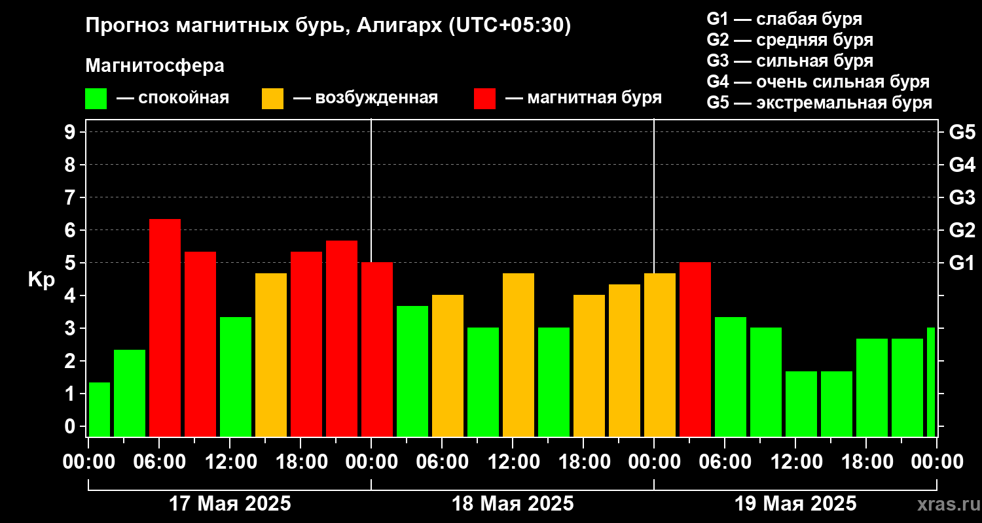Click the '06:00' time label for 18 May

click(x=442, y=462)
